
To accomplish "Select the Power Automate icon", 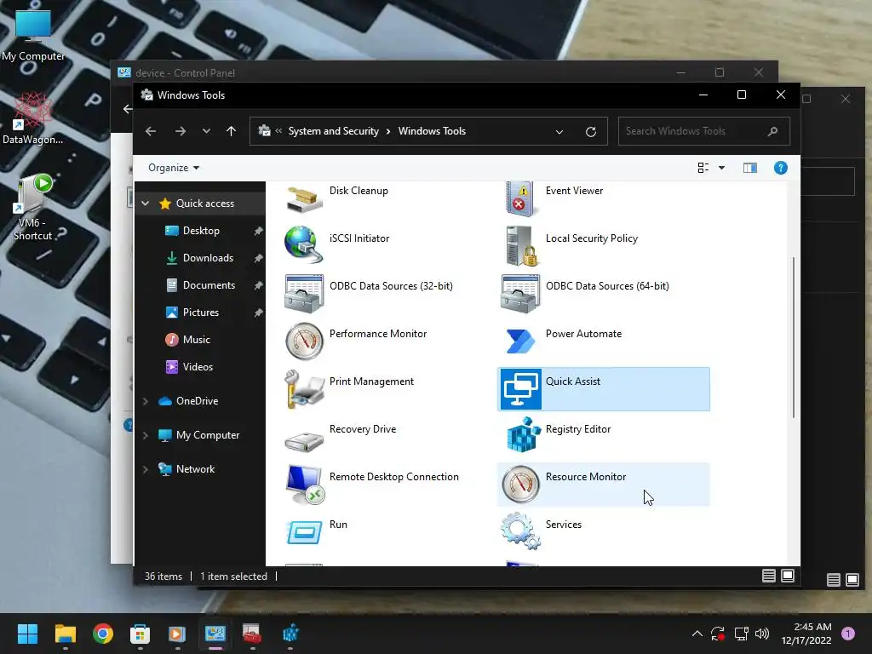I will point(520,341).
